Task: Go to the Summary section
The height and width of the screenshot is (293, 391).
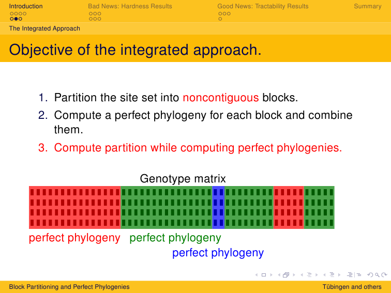Action: [x=368, y=6]
